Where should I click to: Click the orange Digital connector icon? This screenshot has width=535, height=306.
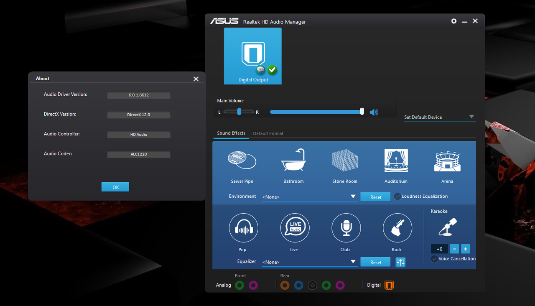tap(389, 285)
